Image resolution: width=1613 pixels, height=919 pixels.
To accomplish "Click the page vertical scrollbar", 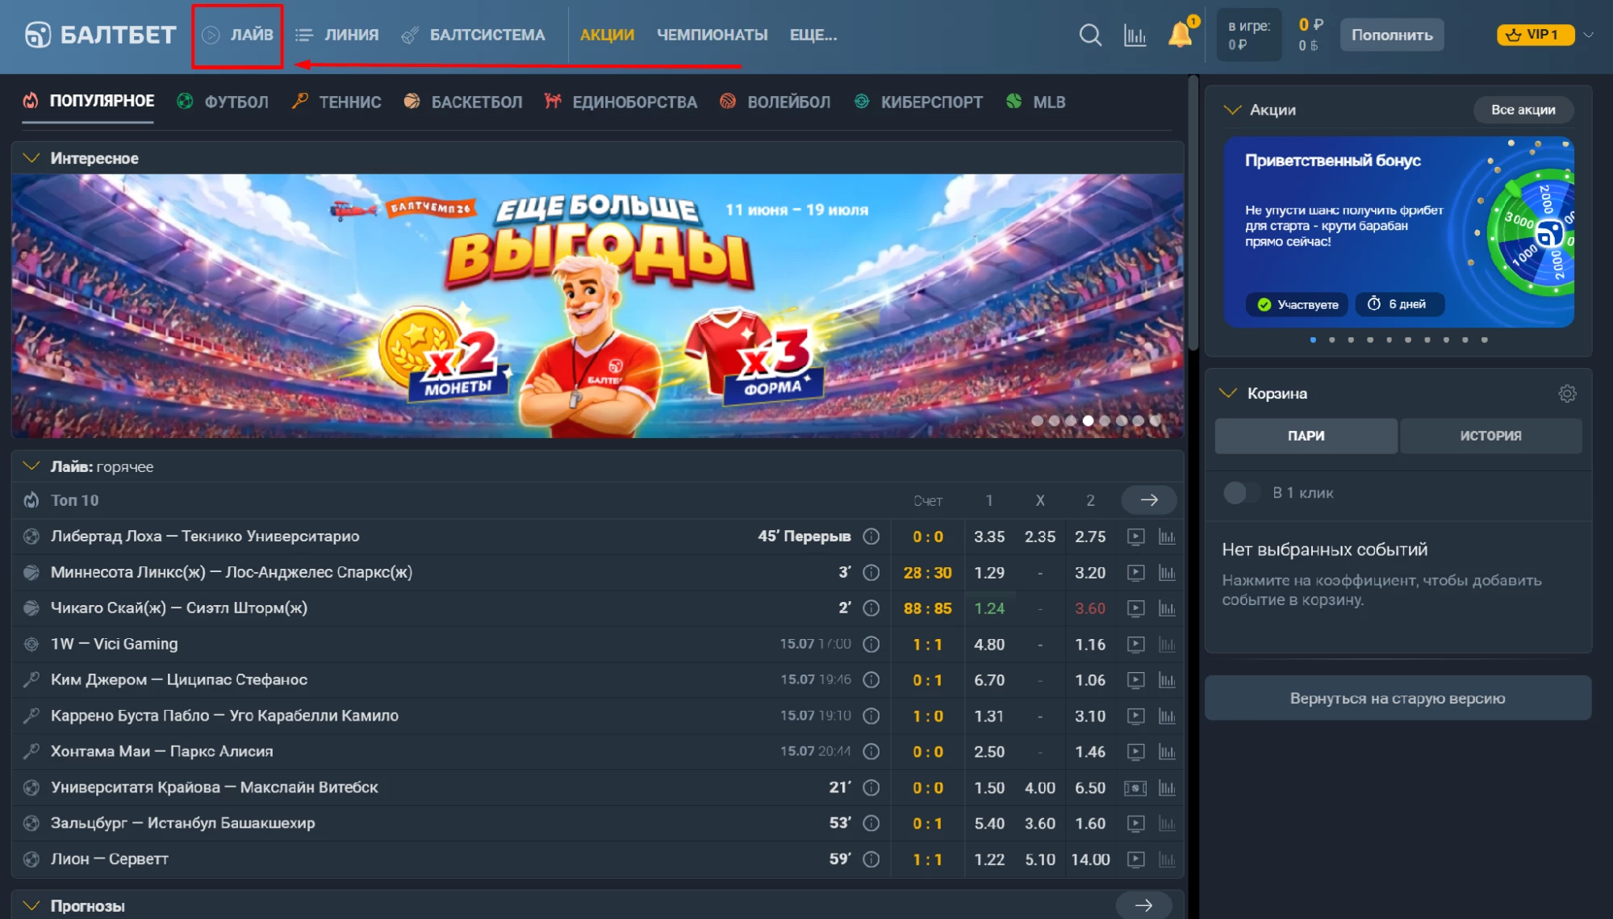I will coord(1193,214).
